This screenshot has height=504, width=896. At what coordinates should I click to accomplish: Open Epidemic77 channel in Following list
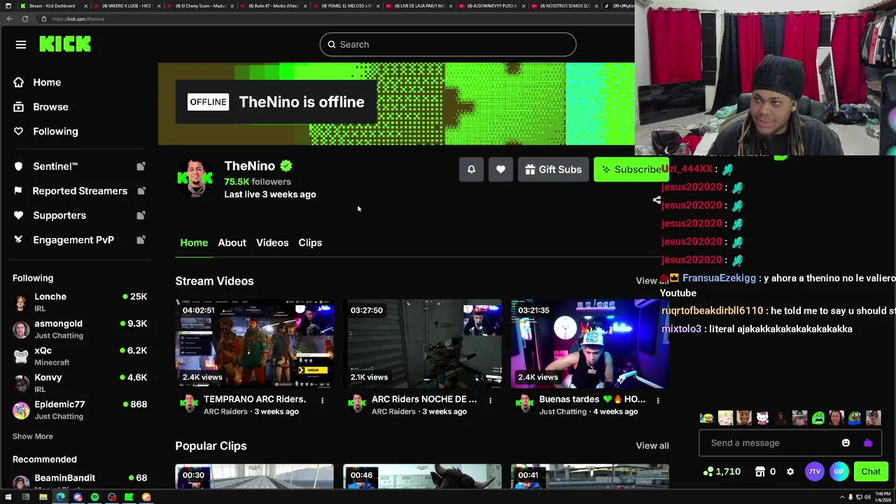pos(80,409)
